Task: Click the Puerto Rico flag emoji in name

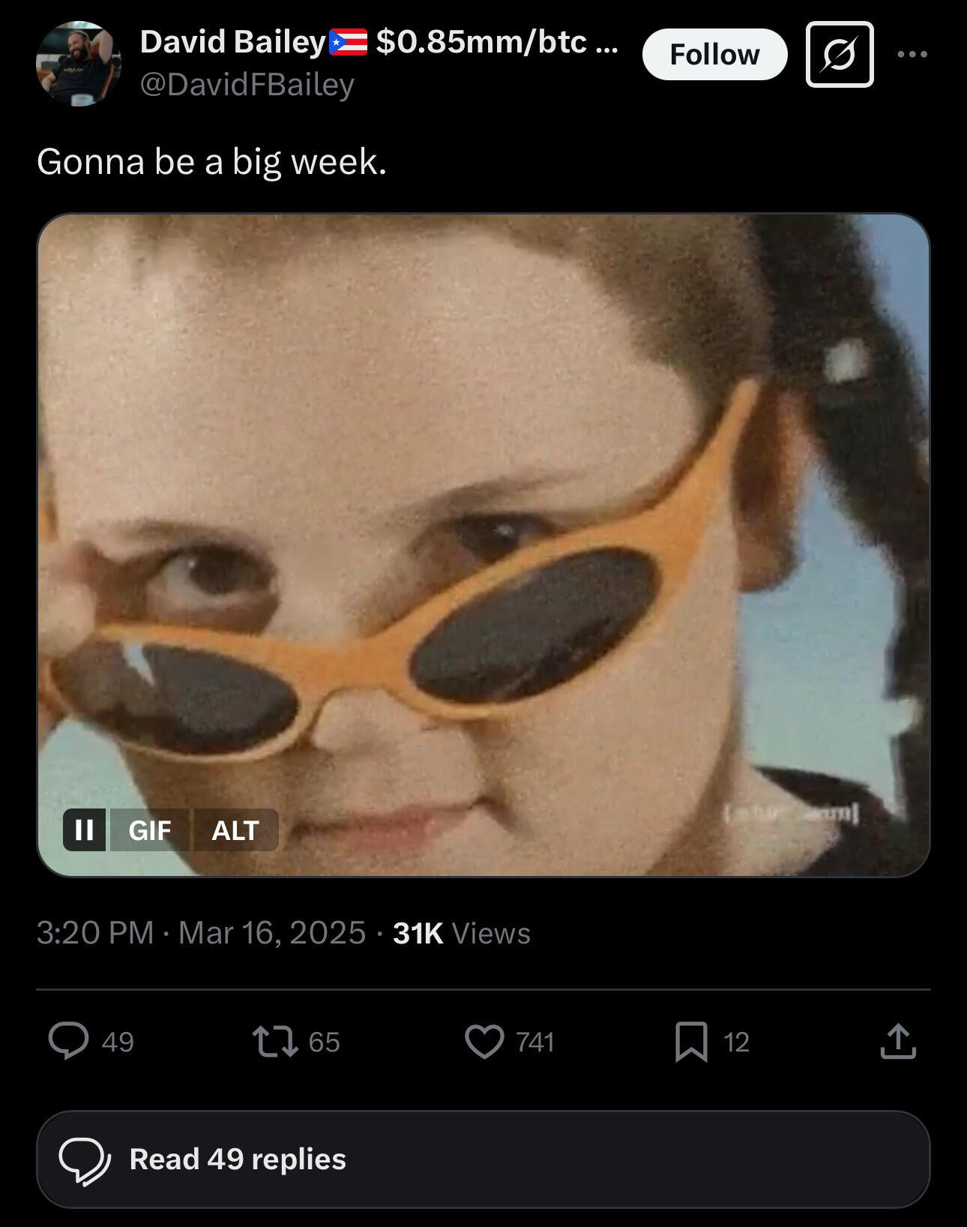Action: [349, 42]
